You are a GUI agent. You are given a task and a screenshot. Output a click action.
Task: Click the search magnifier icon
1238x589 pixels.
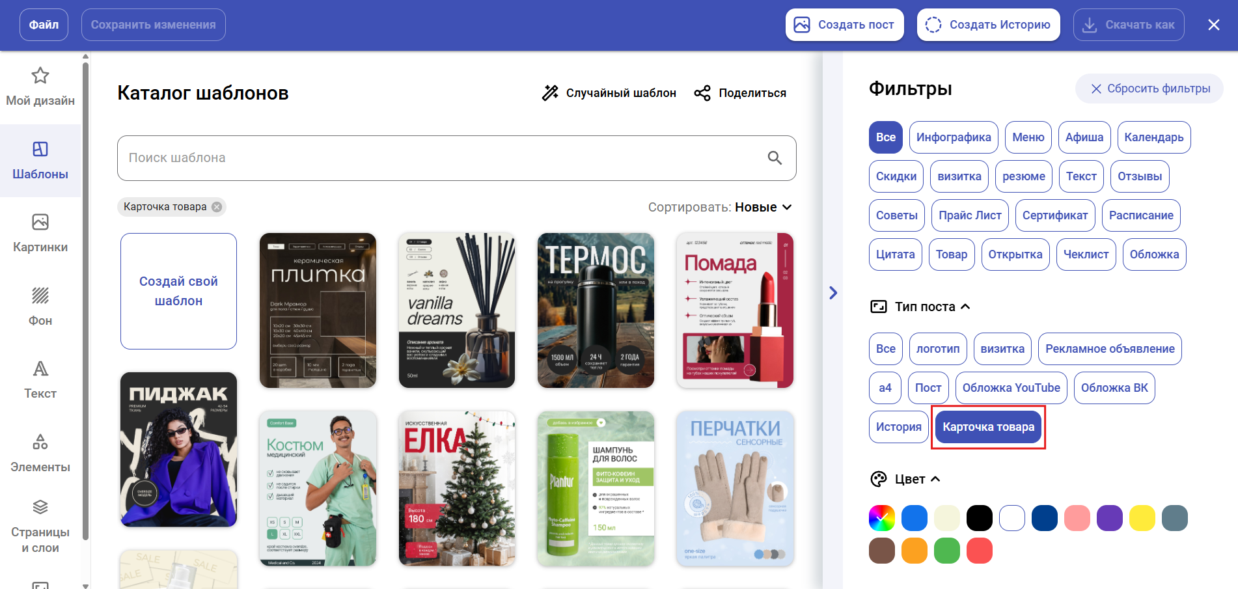coord(775,158)
